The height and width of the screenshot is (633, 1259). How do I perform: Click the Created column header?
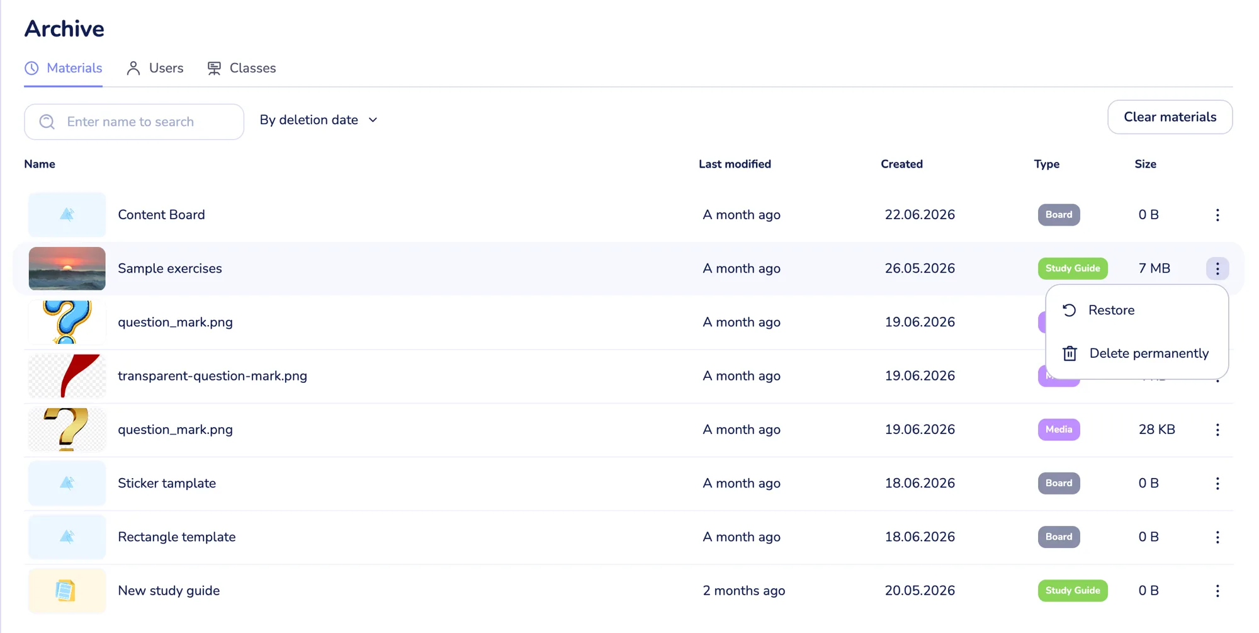[901, 164]
